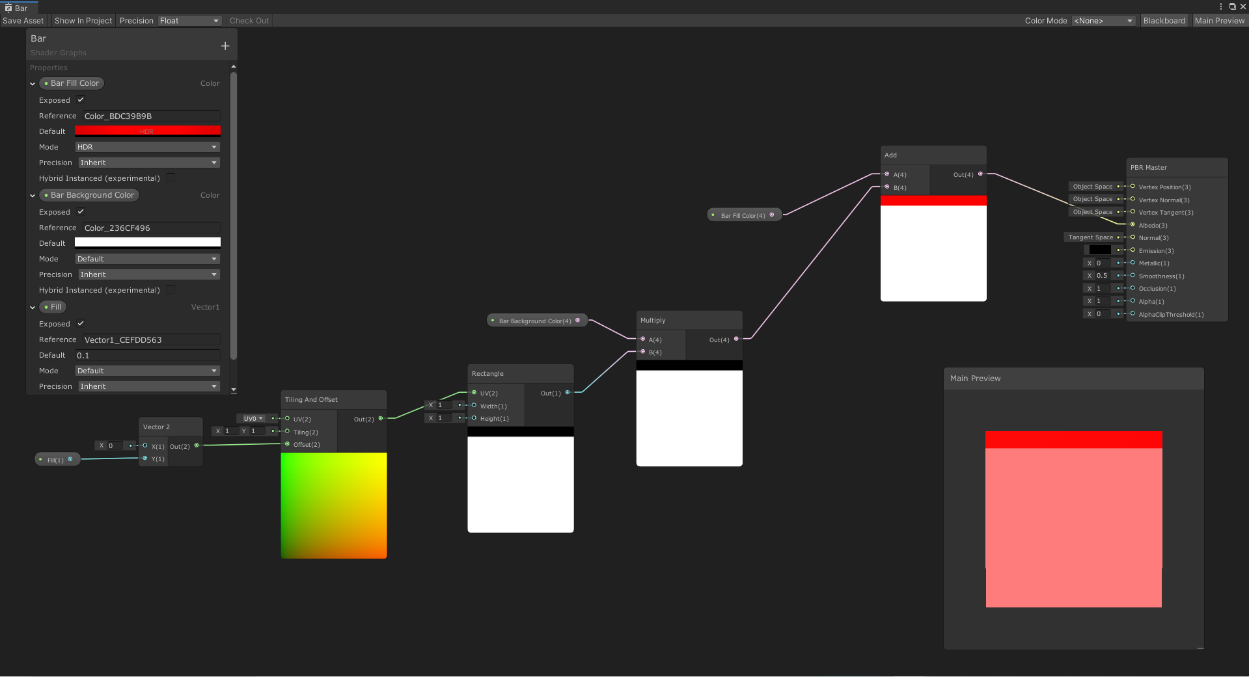The height and width of the screenshot is (677, 1249).
Task: Click the Rectangle node UV(2) input port
Action: [474, 392]
